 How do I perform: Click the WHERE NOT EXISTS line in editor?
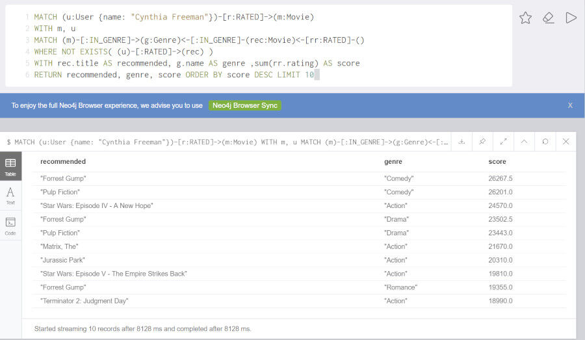(x=123, y=52)
